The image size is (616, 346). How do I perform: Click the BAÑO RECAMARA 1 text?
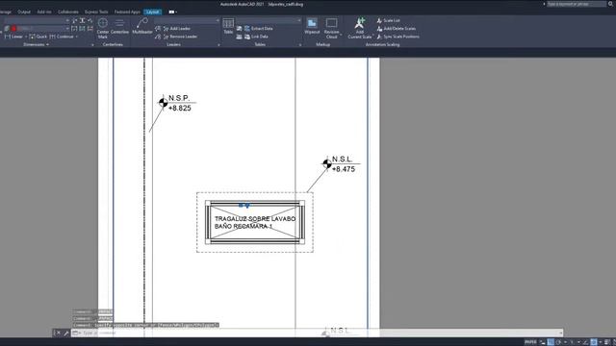tap(244, 227)
